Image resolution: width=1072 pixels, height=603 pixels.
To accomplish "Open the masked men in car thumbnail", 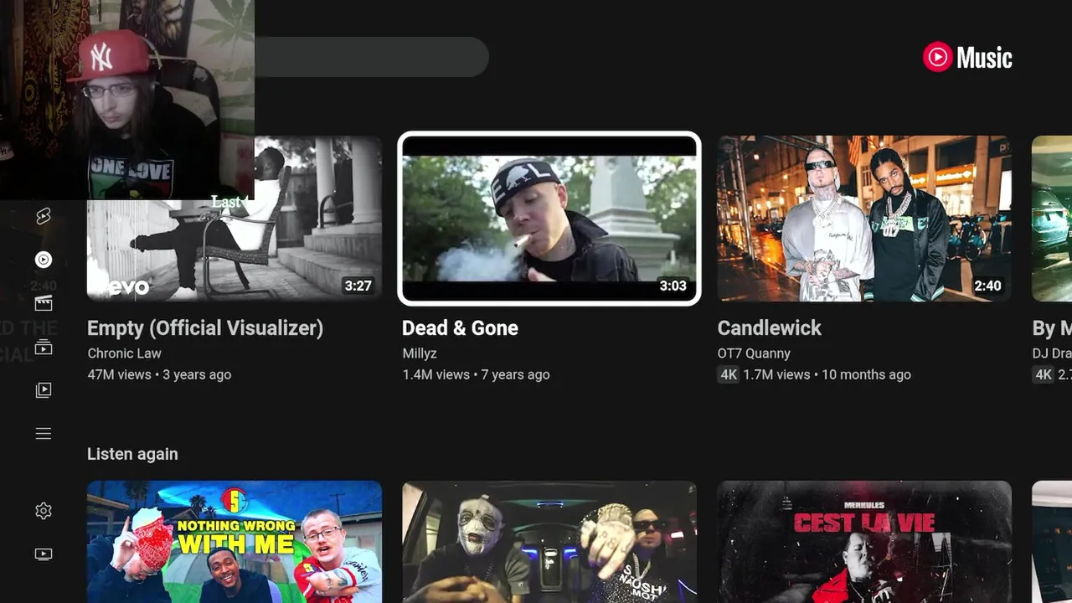I will [x=549, y=542].
